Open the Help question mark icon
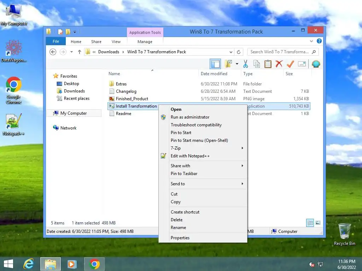Screen dimensions: 362x271 pos(319,41)
